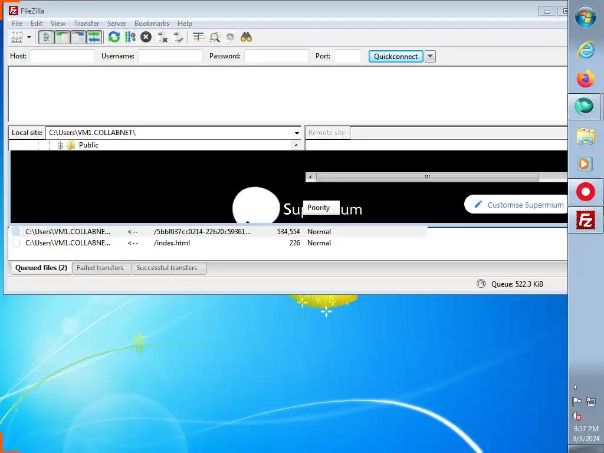Click the local tree scroll-up arrow

(x=296, y=145)
